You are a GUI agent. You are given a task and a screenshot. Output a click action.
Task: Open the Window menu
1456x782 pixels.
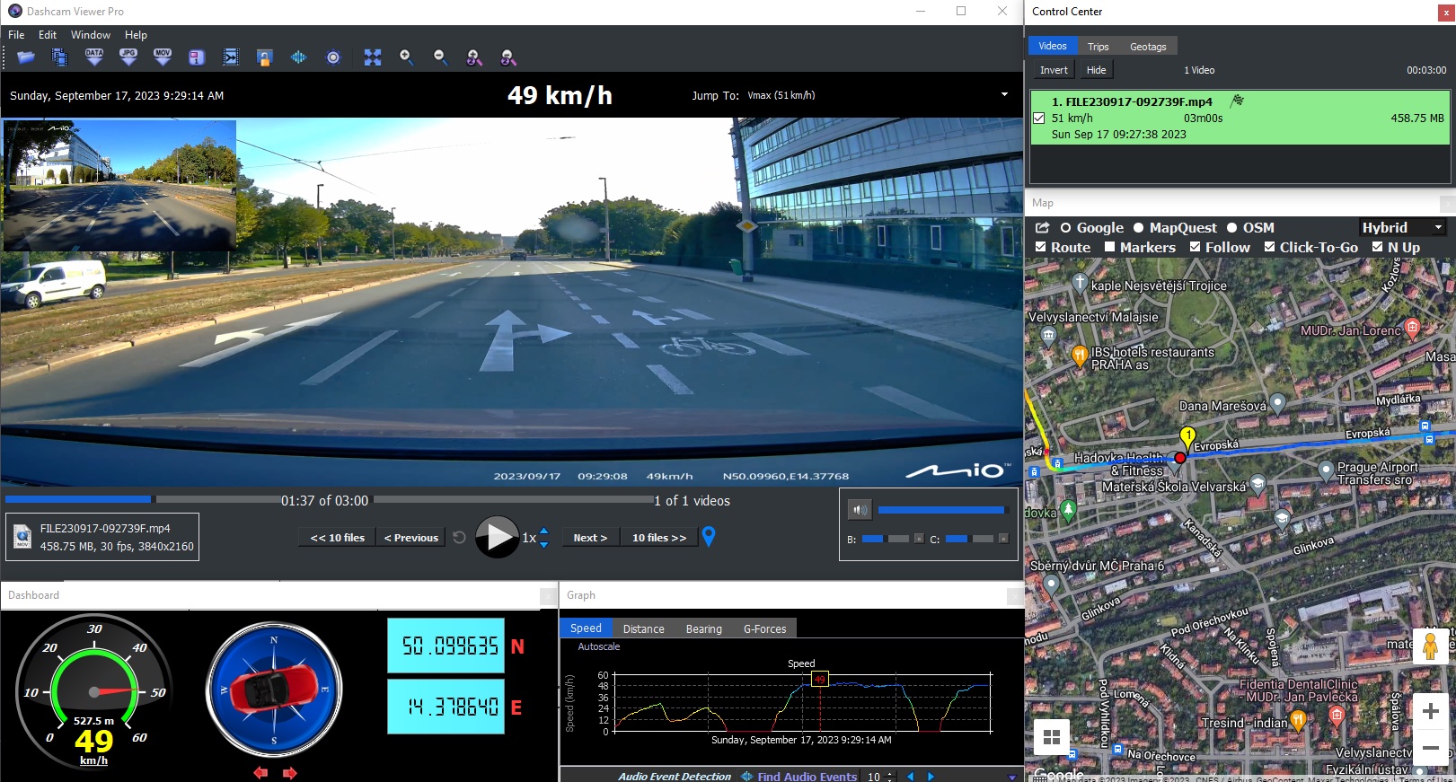point(91,35)
